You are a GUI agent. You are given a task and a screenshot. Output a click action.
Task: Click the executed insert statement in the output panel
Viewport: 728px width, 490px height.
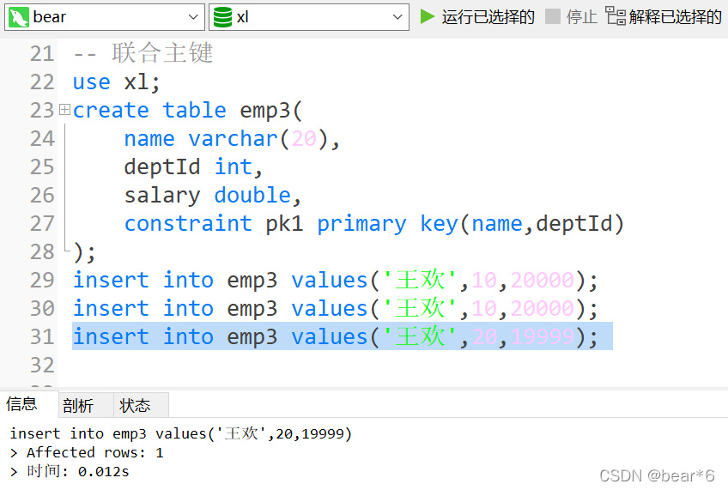tap(181, 433)
